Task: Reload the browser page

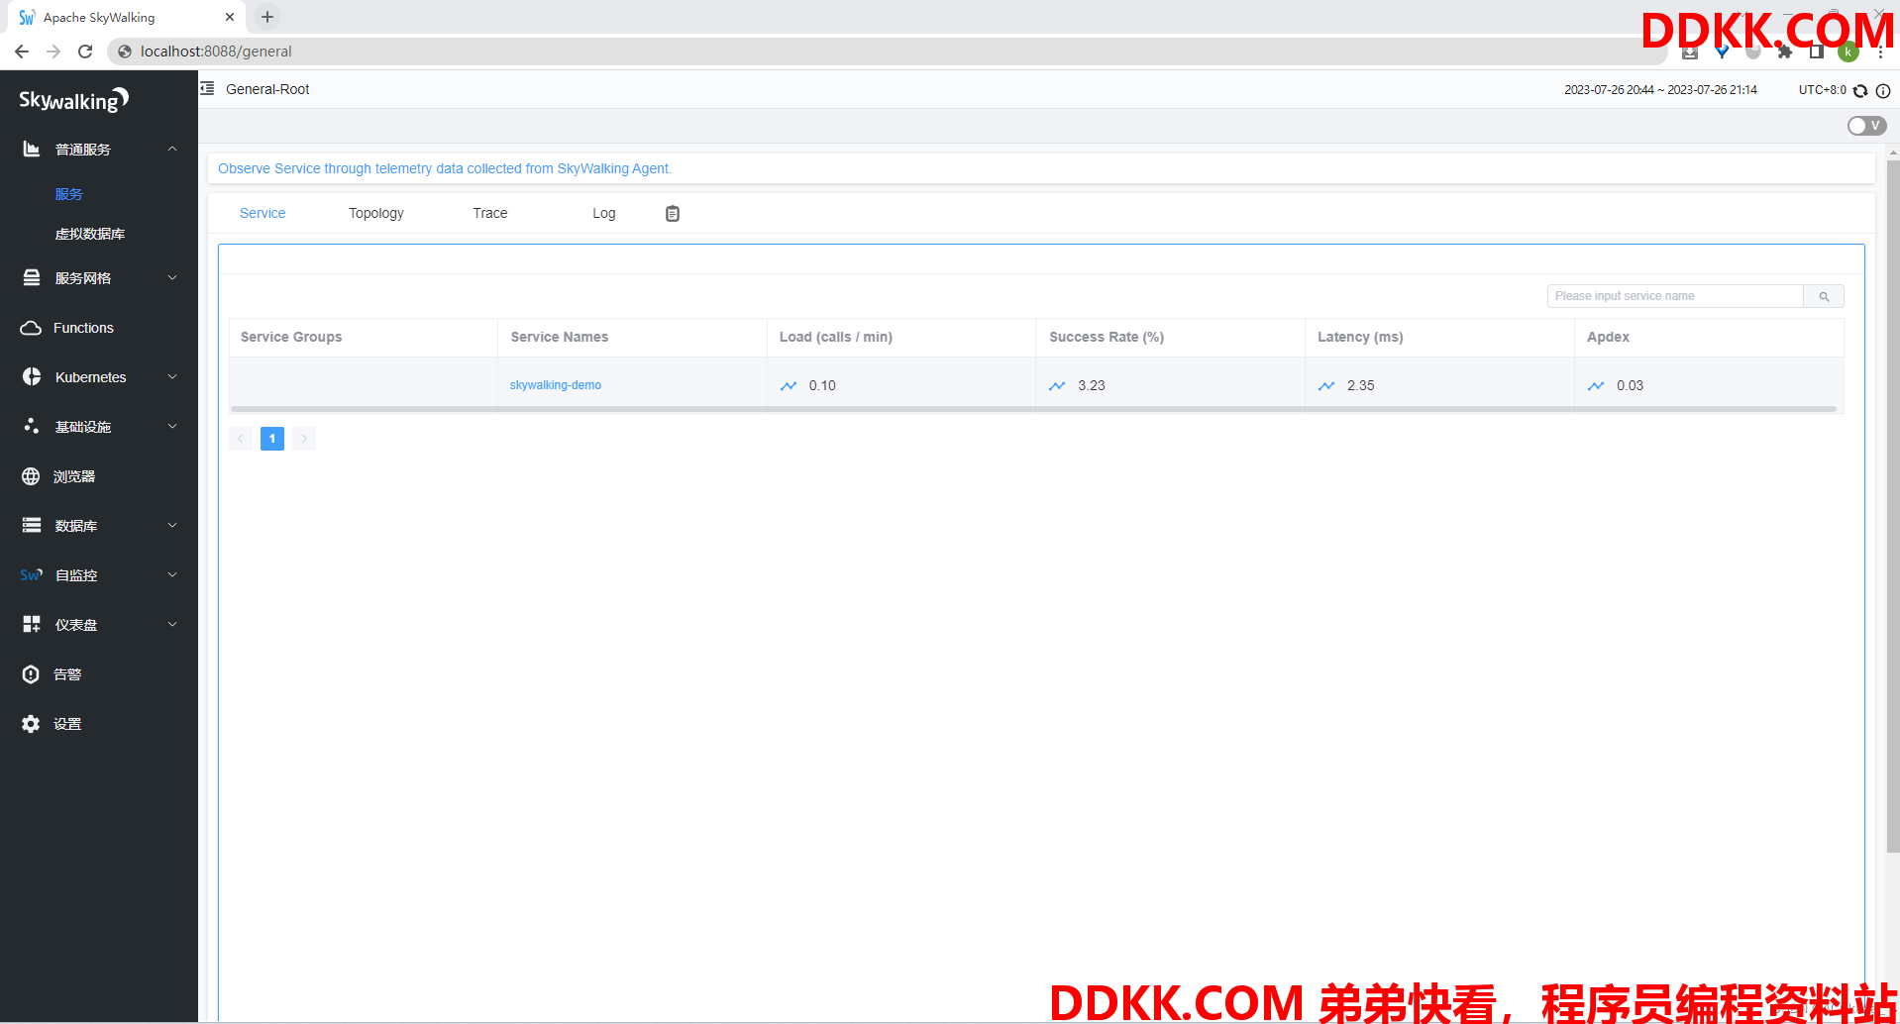Action: (85, 51)
